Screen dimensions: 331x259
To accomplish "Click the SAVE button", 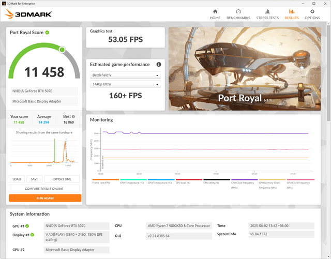I will pyautogui.click(x=35, y=179).
